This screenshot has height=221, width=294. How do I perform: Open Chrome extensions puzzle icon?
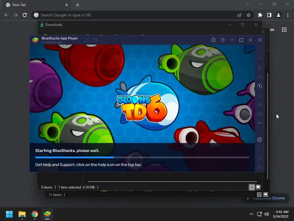[260, 15]
